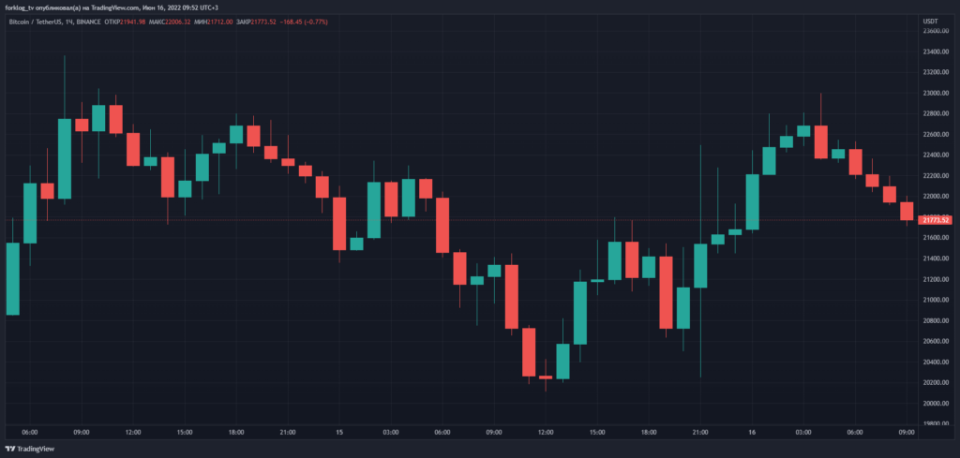Click the leftmost green candle on the chart

(x=13, y=278)
